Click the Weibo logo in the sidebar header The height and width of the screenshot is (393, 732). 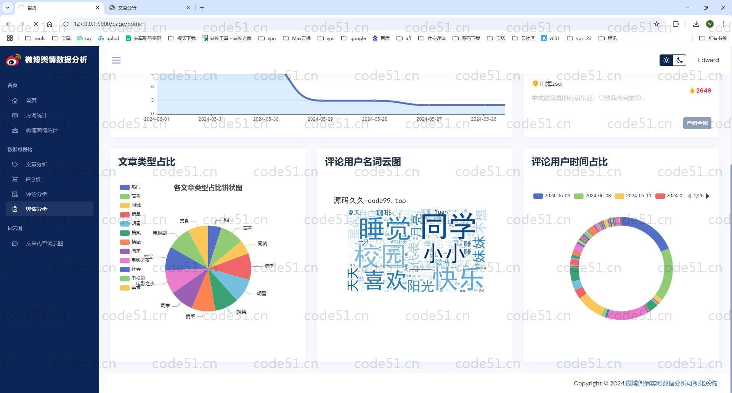click(x=13, y=60)
